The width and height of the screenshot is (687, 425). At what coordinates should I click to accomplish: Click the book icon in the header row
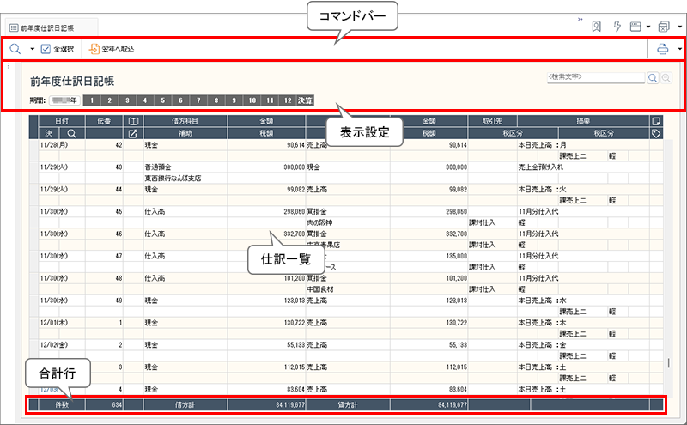point(133,121)
